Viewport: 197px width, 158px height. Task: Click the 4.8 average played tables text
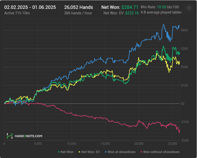click(161, 12)
